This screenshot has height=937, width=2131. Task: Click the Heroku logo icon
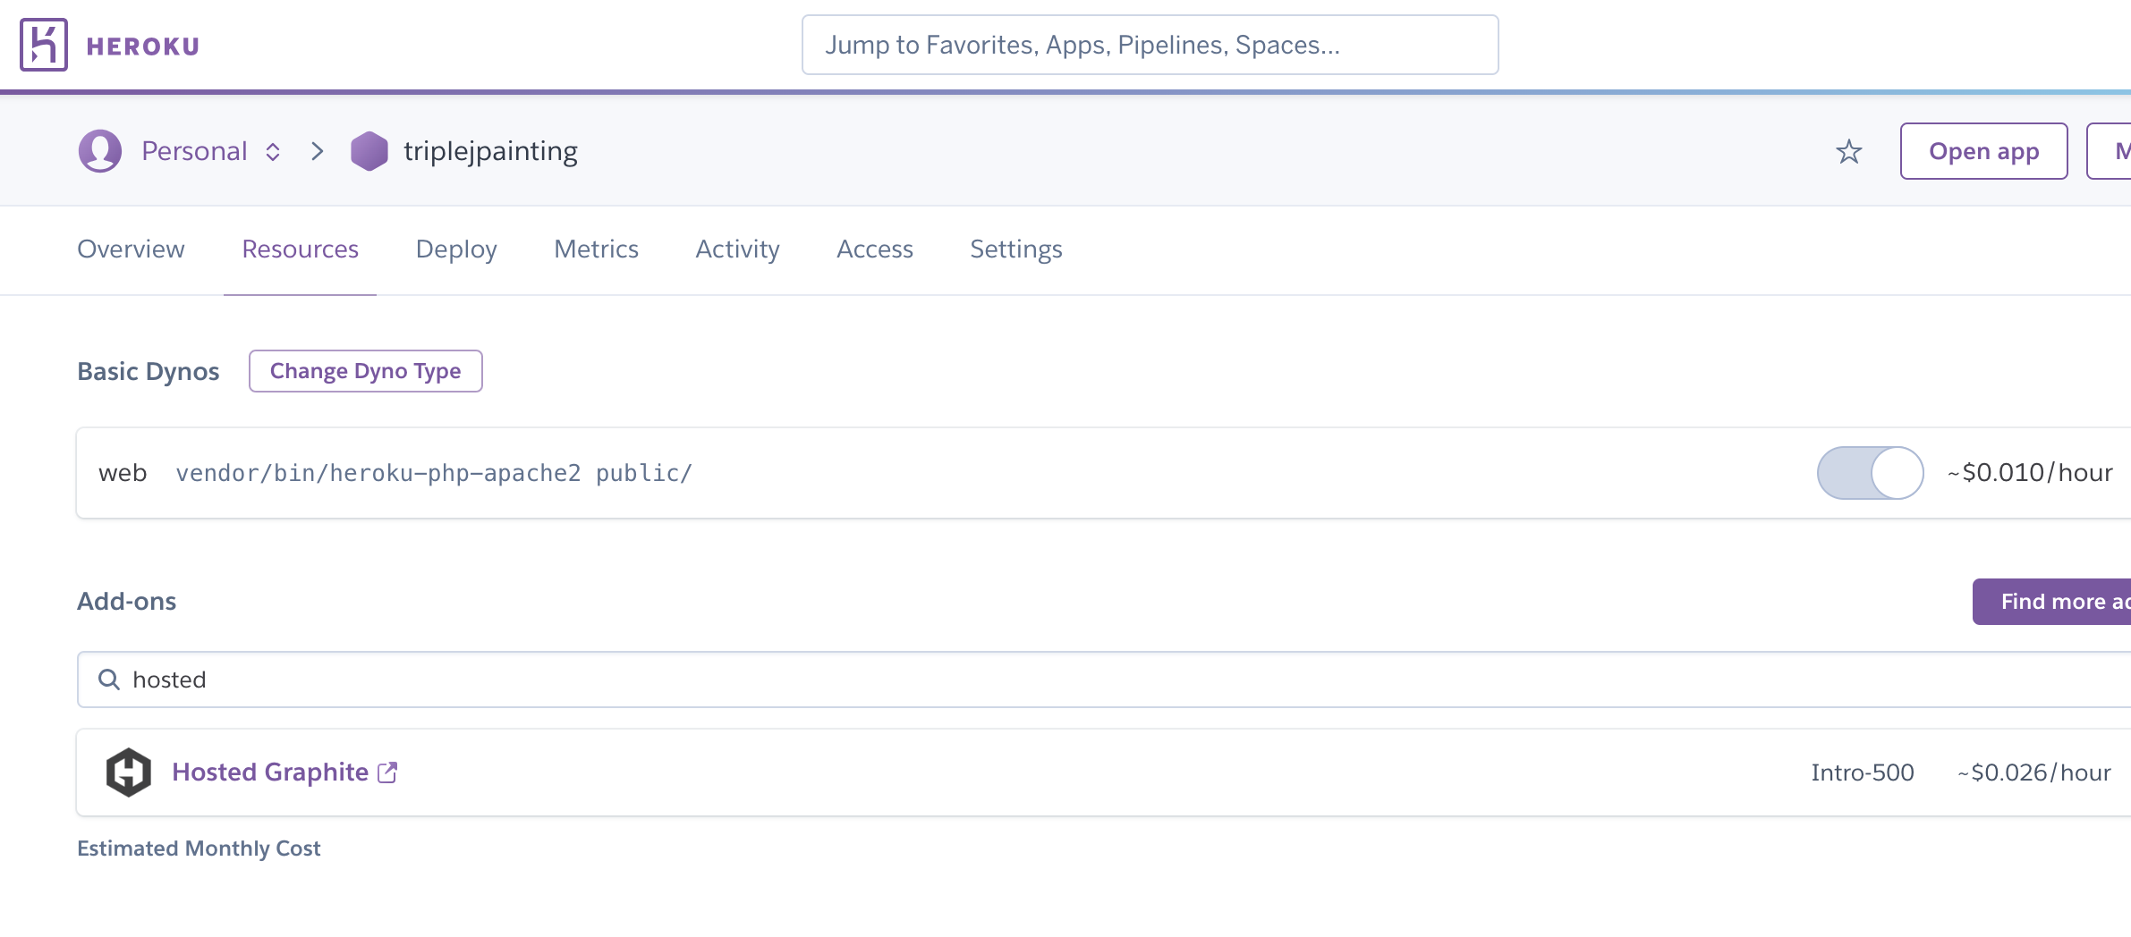click(x=44, y=45)
